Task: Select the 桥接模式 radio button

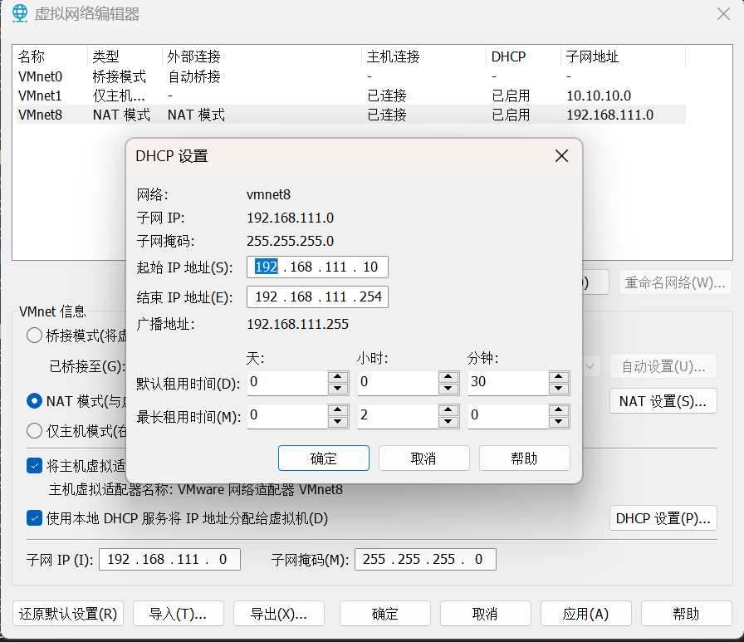Action: [x=35, y=336]
